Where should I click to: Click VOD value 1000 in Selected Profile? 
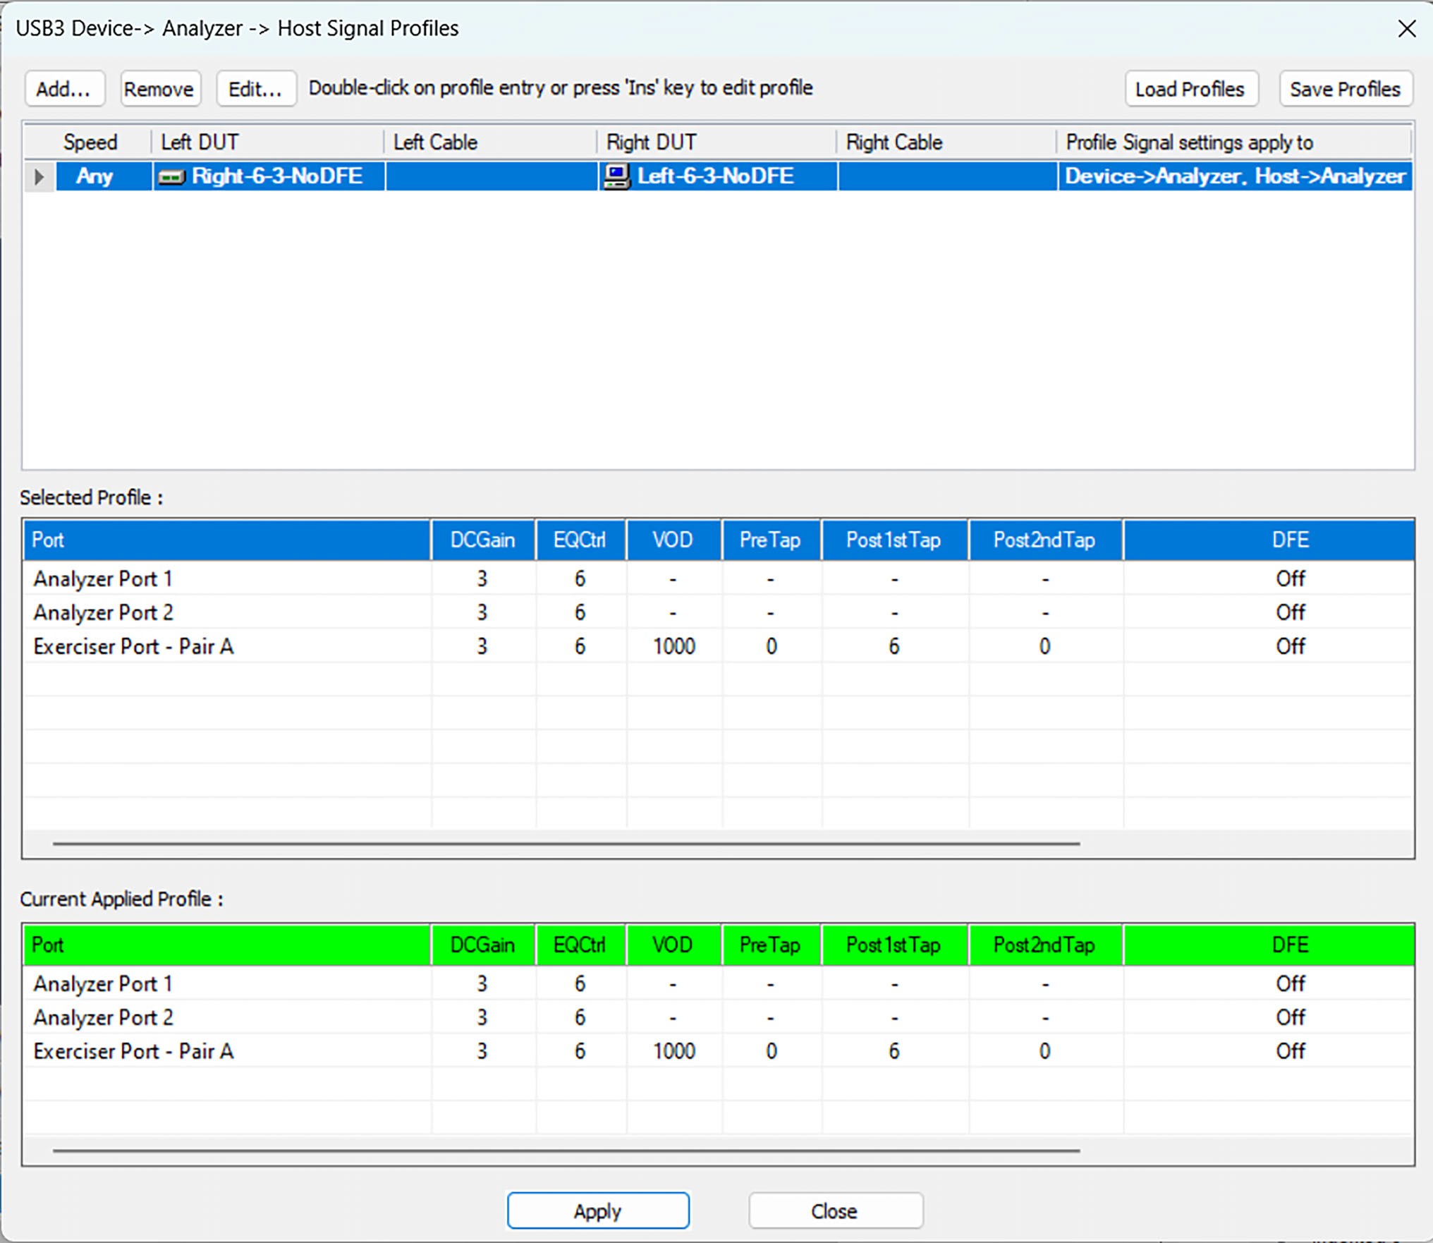coord(674,646)
